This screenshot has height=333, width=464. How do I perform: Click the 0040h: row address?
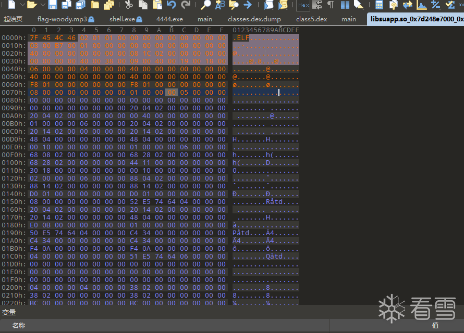(x=14, y=69)
